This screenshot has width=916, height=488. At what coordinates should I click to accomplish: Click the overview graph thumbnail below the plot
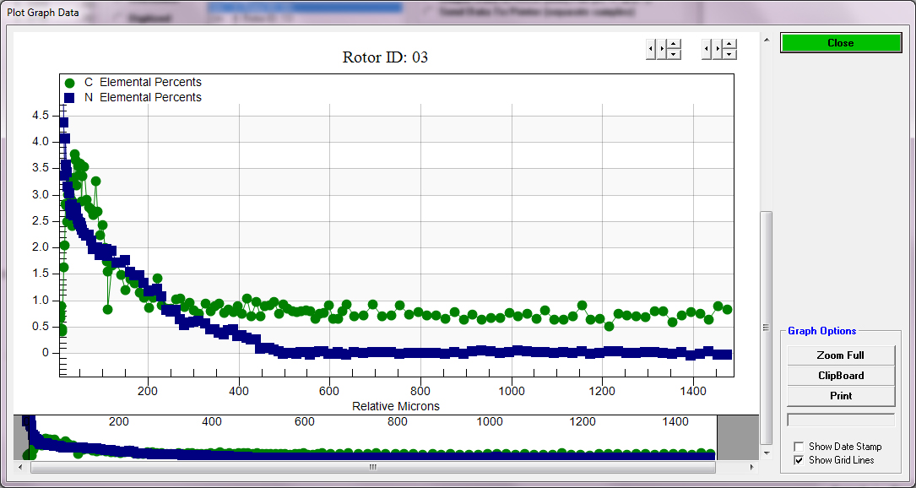(x=371, y=439)
